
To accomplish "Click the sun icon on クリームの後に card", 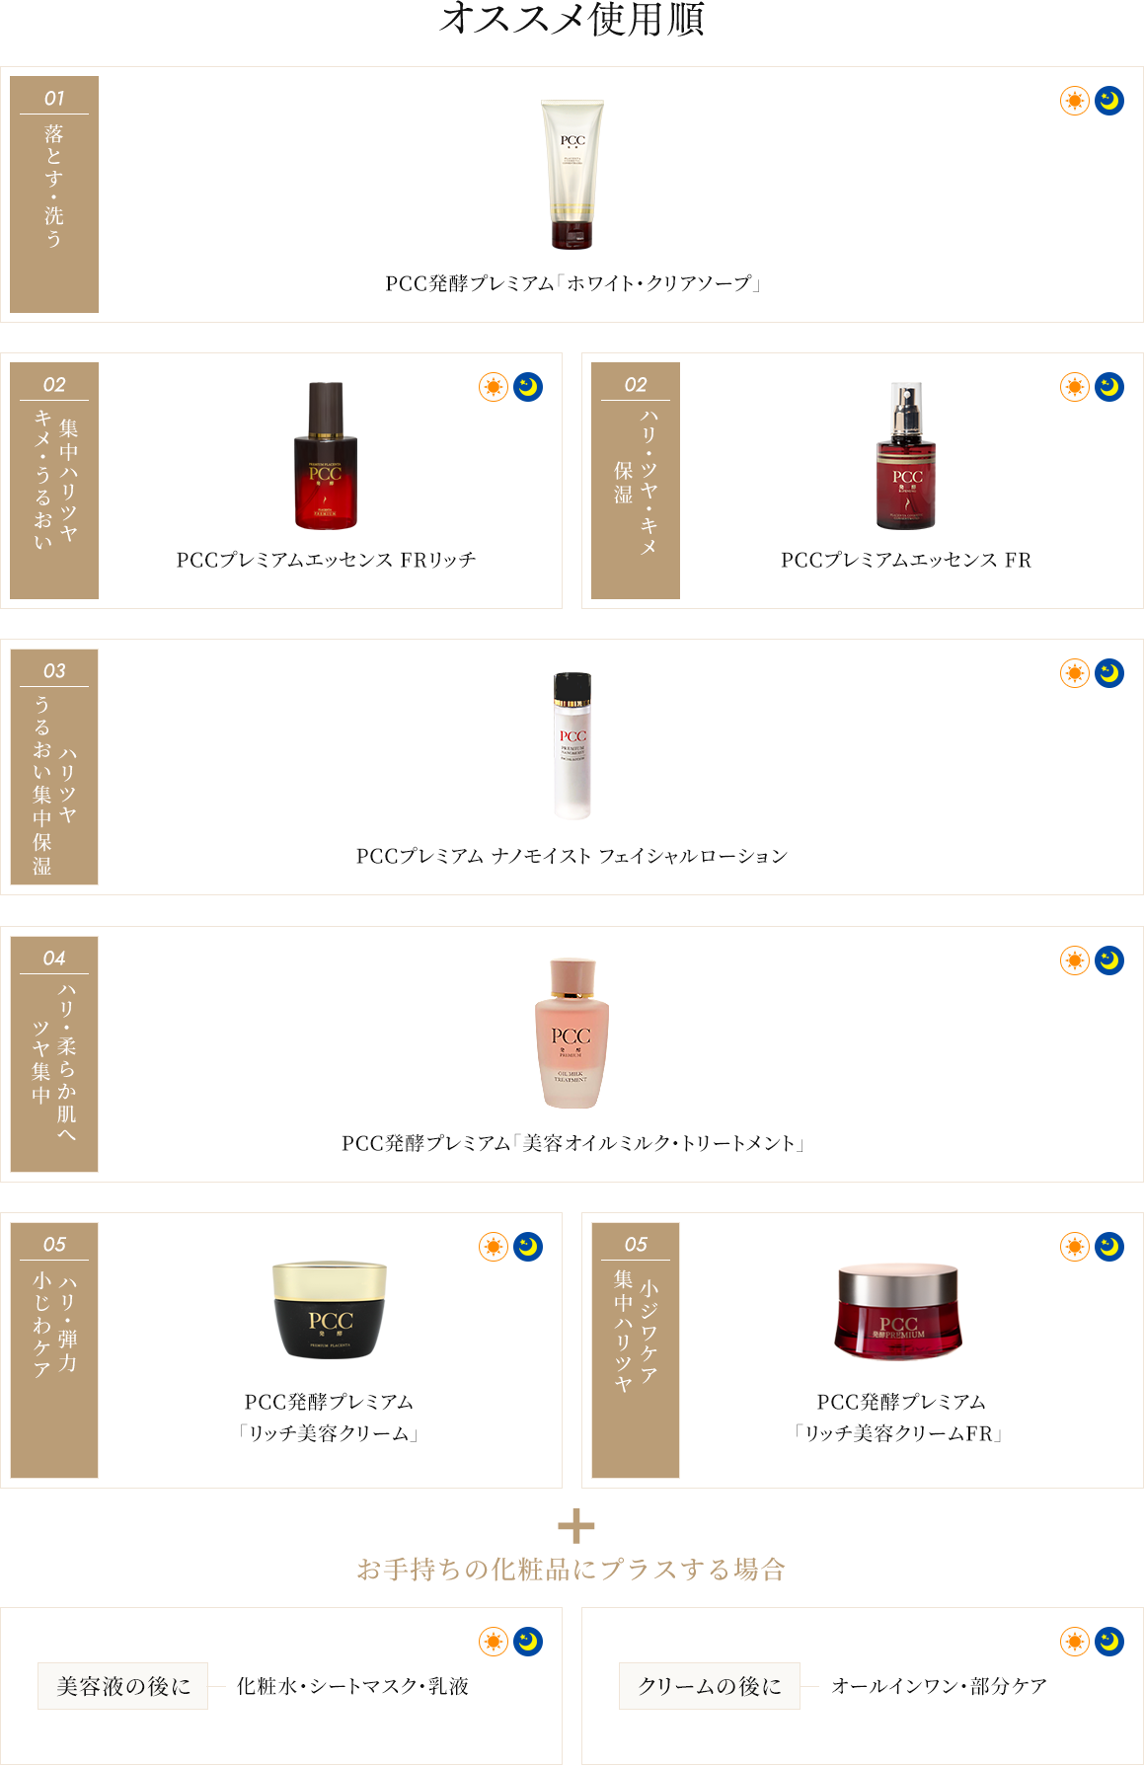I will [1075, 1642].
